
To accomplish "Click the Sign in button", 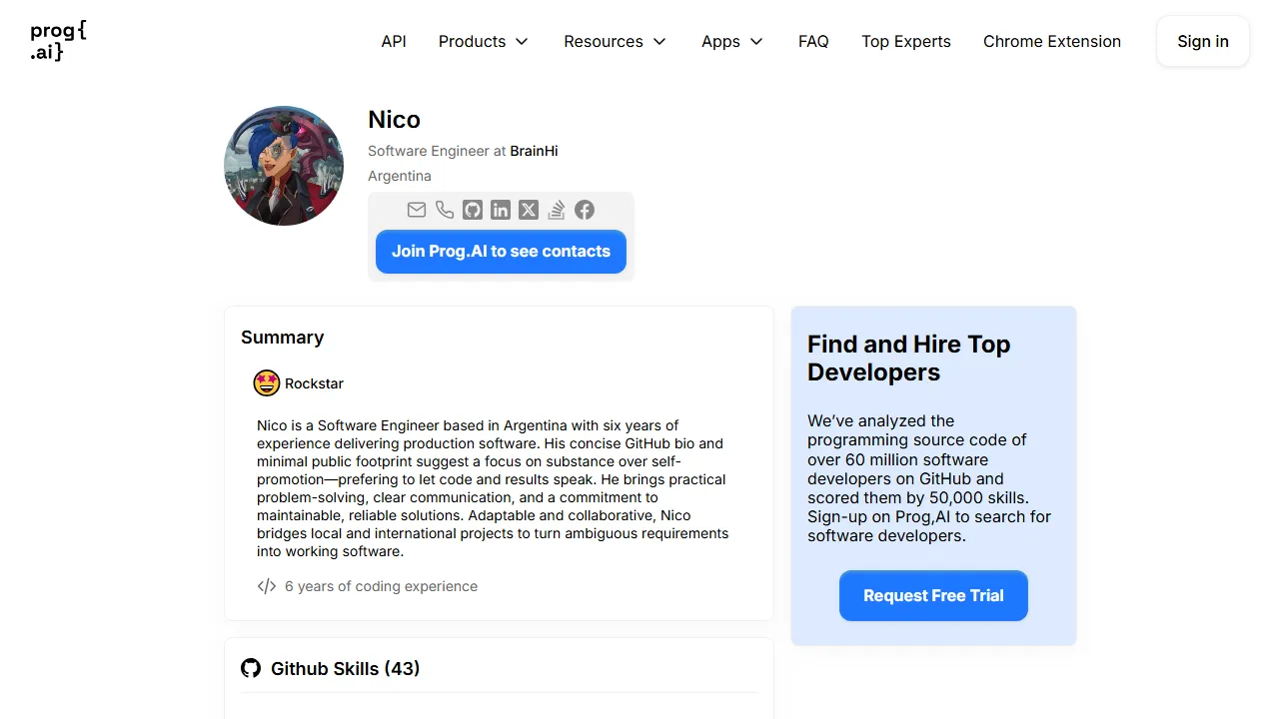I will pyautogui.click(x=1202, y=41).
